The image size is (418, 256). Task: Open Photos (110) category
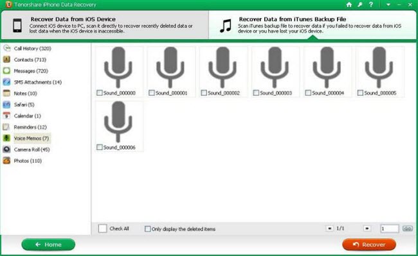(x=28, y=161)
